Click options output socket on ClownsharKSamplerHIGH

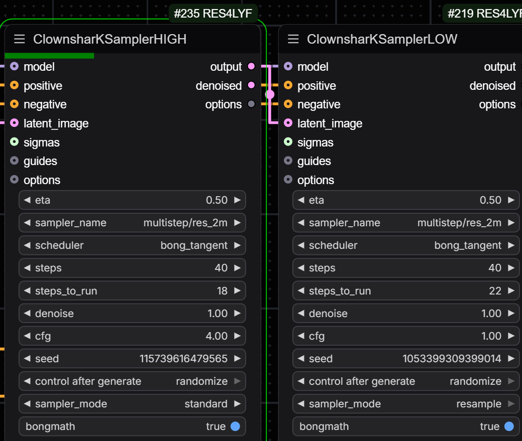click(x=251, y=104)
